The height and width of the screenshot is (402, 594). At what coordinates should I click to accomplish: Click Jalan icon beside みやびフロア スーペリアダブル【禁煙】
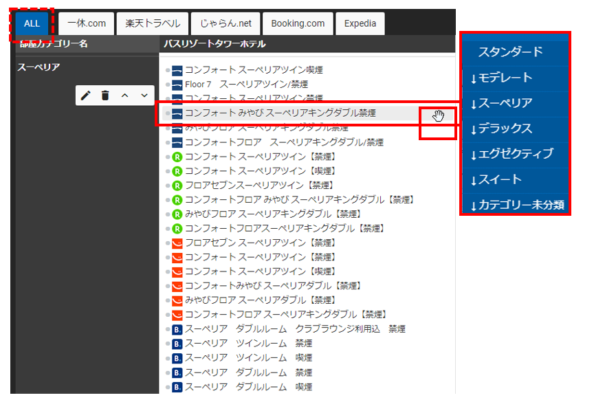tap(177, 300)
